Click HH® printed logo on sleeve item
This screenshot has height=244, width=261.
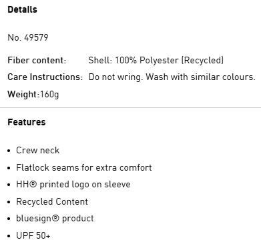pyautogui.click(x=73, y=185)
